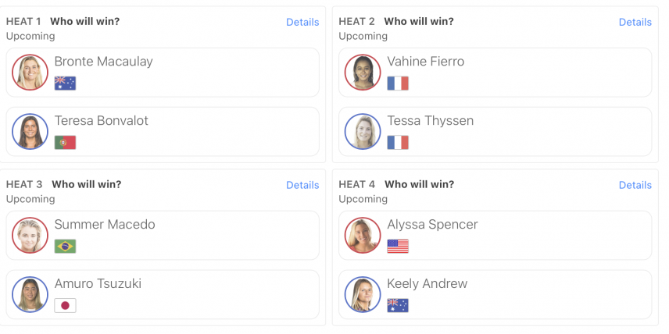
Task: Click Teresa Bonvalot's avatar photo
Action: [30, 132]
